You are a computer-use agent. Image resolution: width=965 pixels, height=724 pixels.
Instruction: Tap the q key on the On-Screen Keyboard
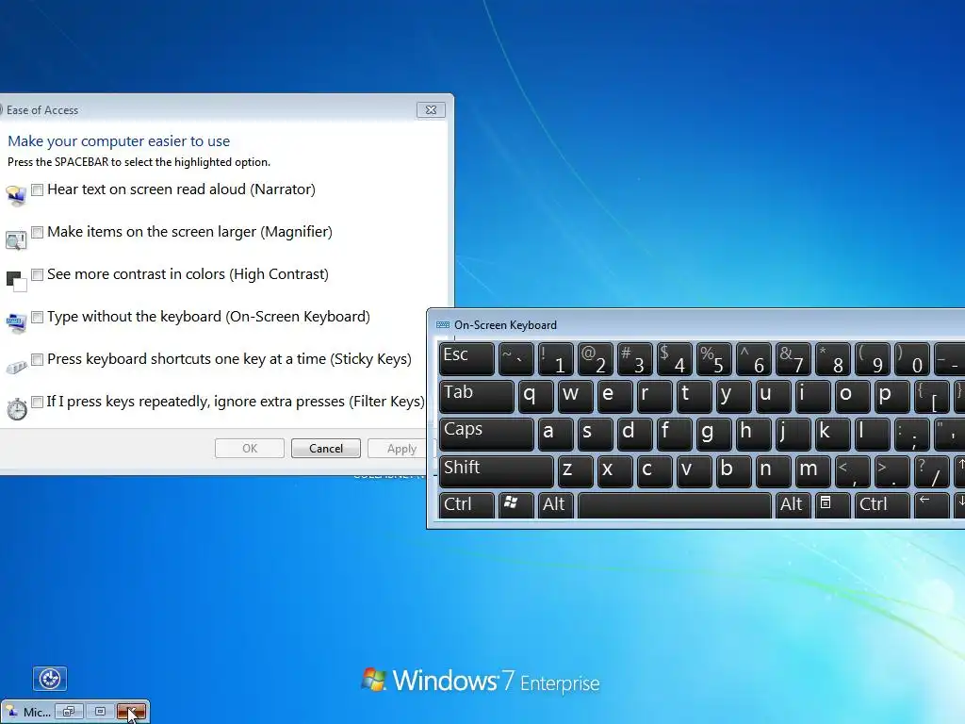[x=535, y=397]
